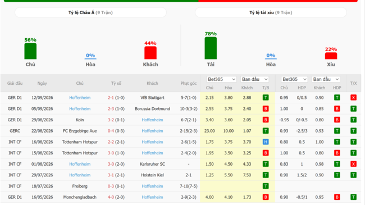Open Hoffenheim link in Koln match row

[153, 120]
